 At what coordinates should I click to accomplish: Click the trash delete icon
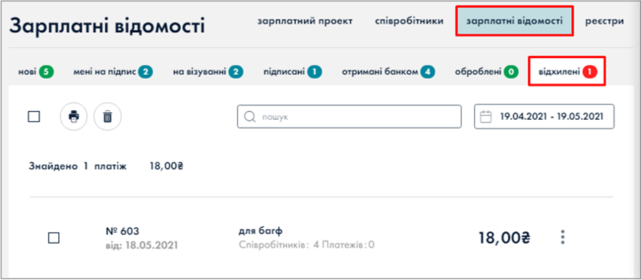coord(108,116)
